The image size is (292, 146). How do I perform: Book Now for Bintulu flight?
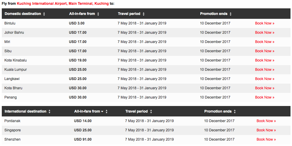(x=265, y=23)
